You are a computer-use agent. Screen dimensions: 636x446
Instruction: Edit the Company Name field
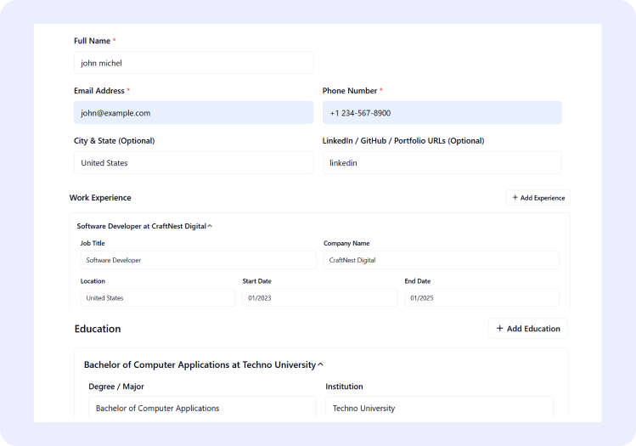(x=441, y=260)
